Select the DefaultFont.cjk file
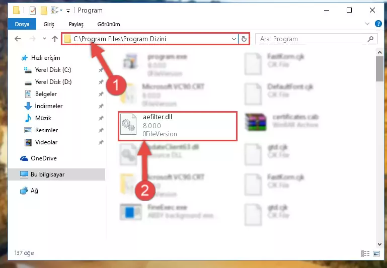This screenshot has height=268, width=387. click(279, 94)
